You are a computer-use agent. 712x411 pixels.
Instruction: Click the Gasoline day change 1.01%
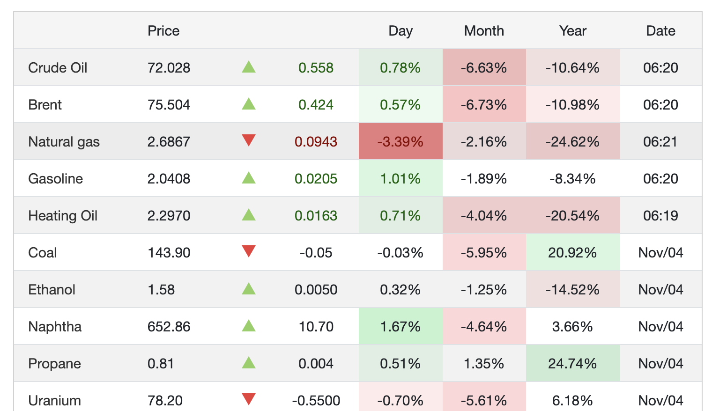tap(400, 179)
